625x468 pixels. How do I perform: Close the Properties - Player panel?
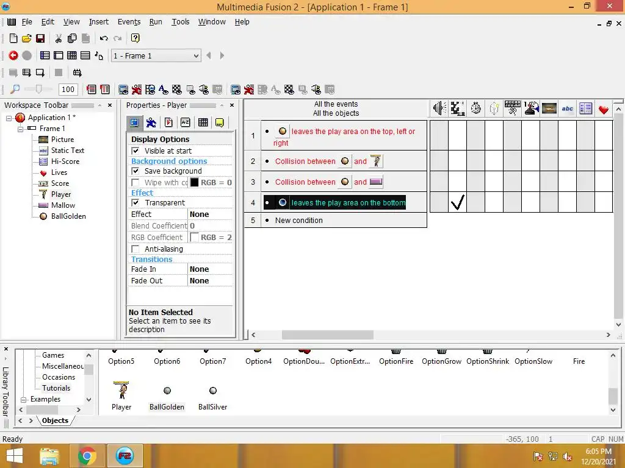[x=232, y=105]
